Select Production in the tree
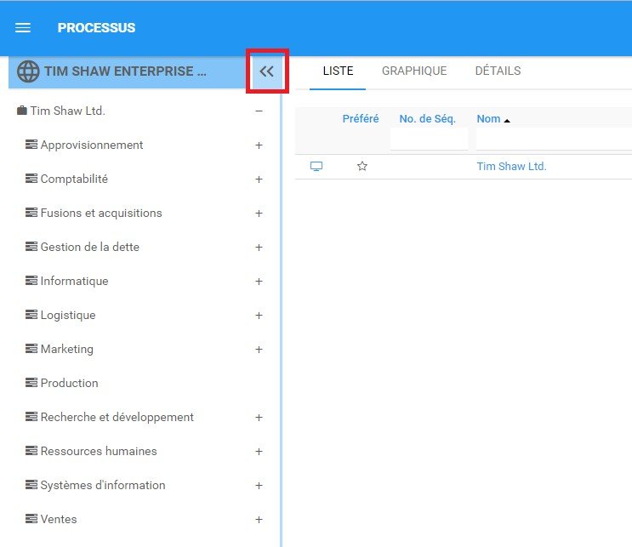The width and height of the screenshot is (632, 547). coord(70,383)
